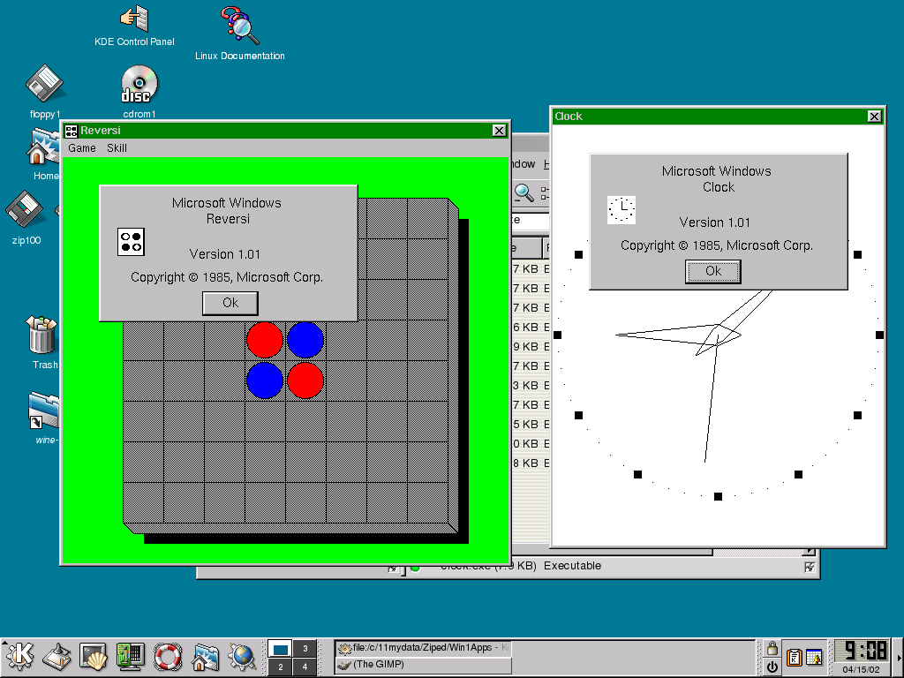Activate The GIMP taskbar entry
Screen dimensions: 904x678
point(423,665)
